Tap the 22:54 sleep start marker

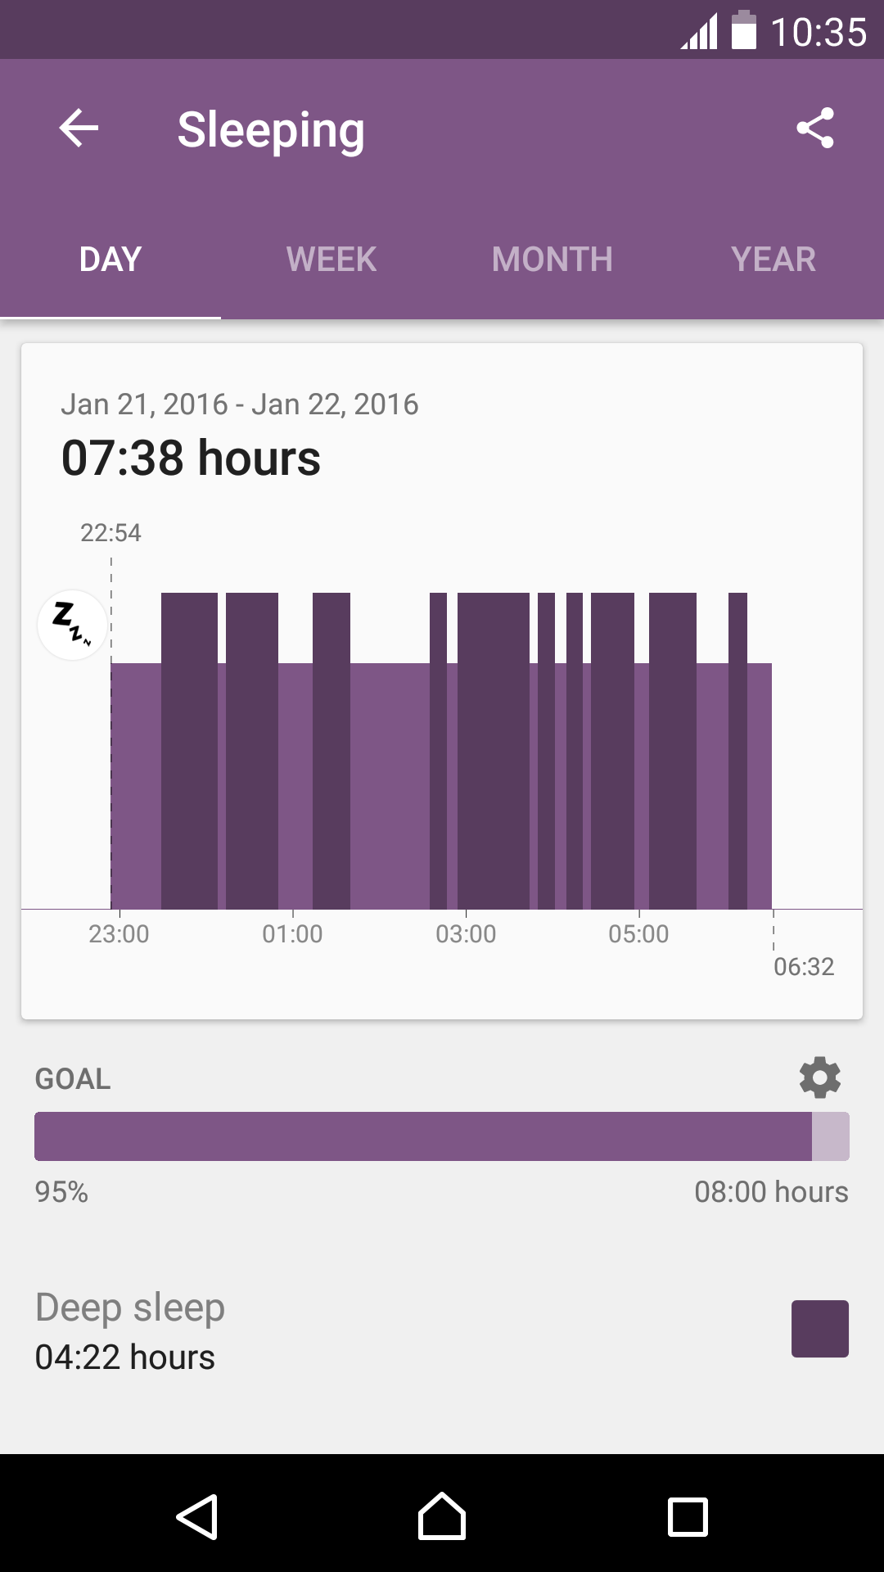click(x=110, y=533)
